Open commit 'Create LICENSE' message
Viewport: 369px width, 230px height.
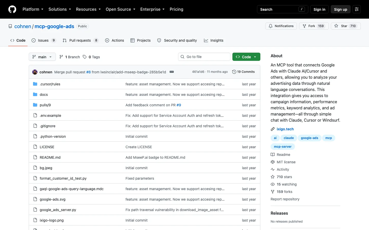pyautogui.click(x=139, y=147)
